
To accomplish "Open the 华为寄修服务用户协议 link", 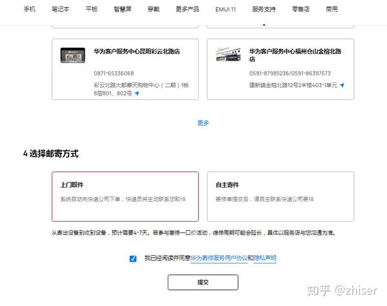I will point(219,258).
